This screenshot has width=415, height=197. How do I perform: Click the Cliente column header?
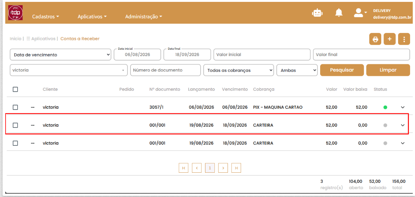click(x=50, y=89)
